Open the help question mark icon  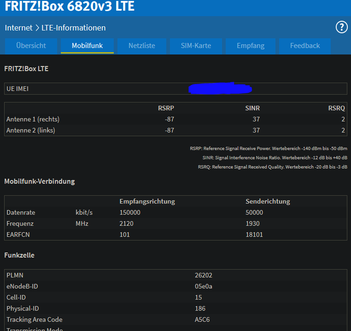click(x=342, y=27)
